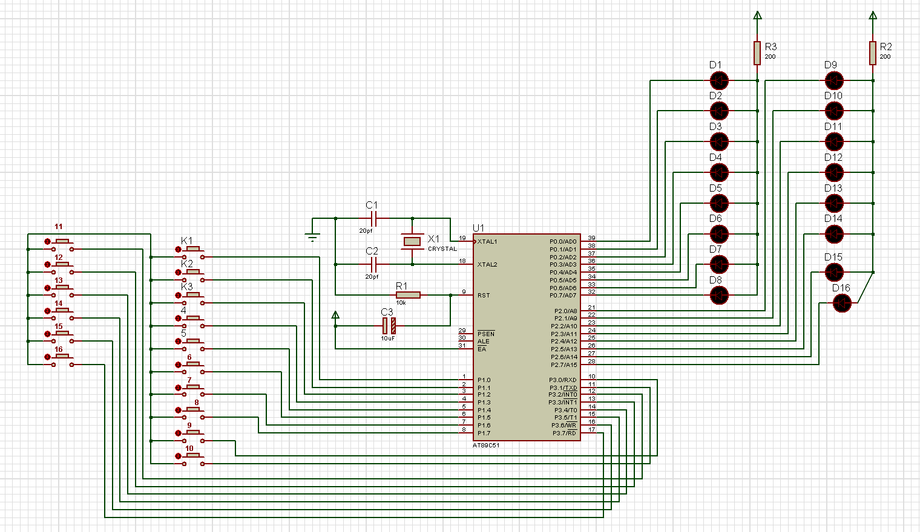Click the CRYSTAL value text
The image size is (920, 532).
442,249
